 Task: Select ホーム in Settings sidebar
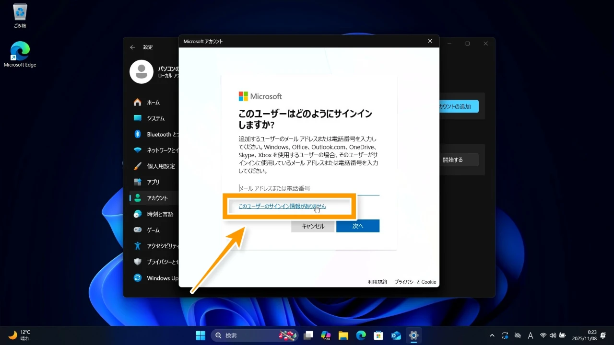tap(153, 103)
